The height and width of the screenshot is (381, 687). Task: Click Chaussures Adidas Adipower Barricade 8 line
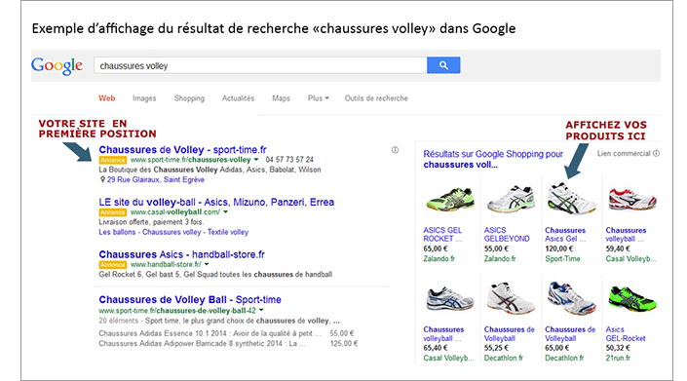pos(202,343)
